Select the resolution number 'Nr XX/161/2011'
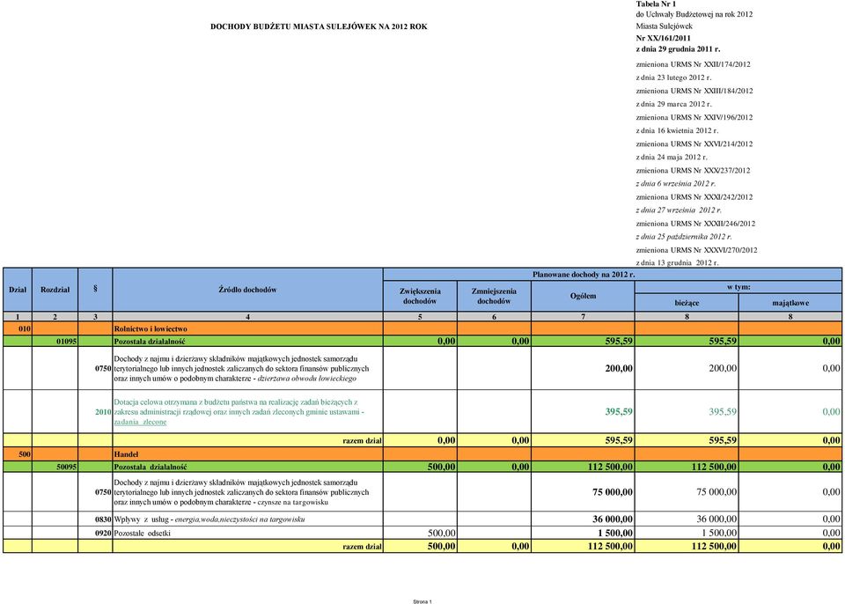This screenshot has height=604, width=845. pyautogui.click(x=663, y=38)
